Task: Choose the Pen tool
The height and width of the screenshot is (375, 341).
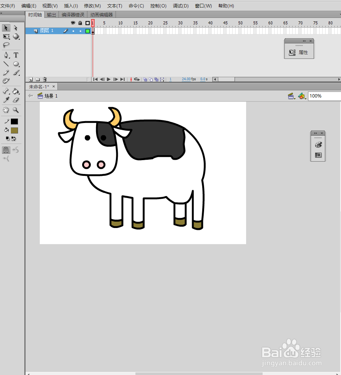Action: (x=6, y=55)
